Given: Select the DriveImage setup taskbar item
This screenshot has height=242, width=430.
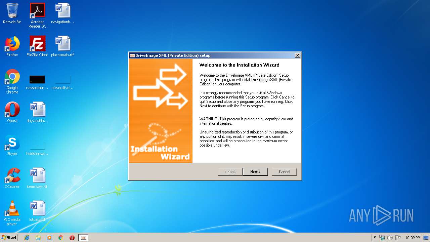Looking at the screenshot, I should (x=84, y=238).
